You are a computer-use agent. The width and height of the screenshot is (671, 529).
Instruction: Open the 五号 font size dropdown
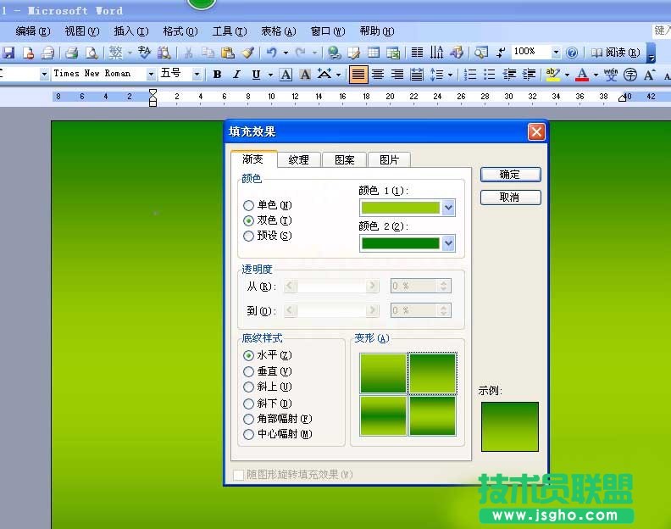197,75
